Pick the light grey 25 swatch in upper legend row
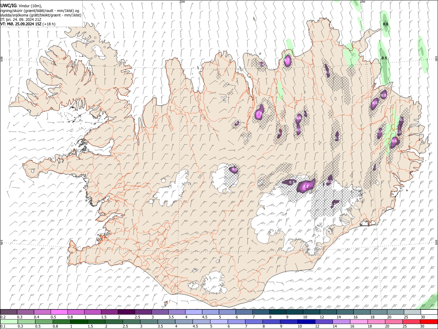 pos(412,312)
